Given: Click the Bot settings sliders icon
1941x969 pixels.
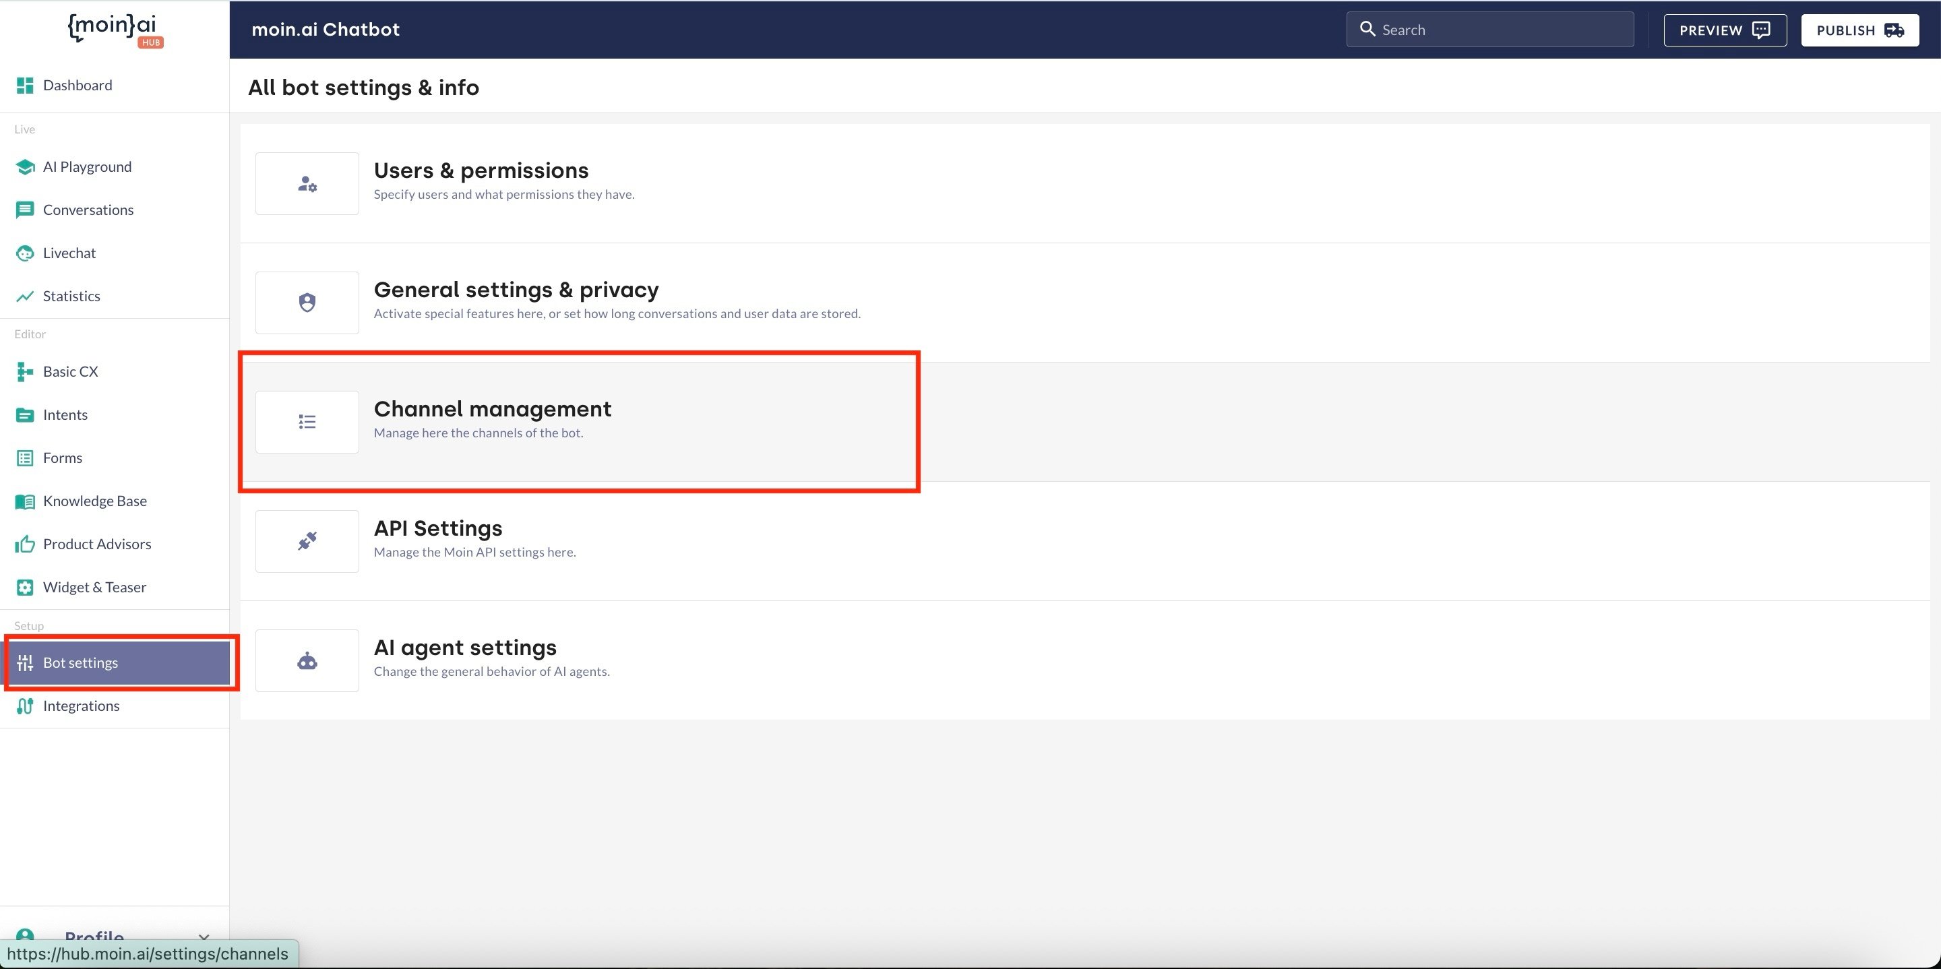Looking at the screenshot, I should tap(25, 663).
